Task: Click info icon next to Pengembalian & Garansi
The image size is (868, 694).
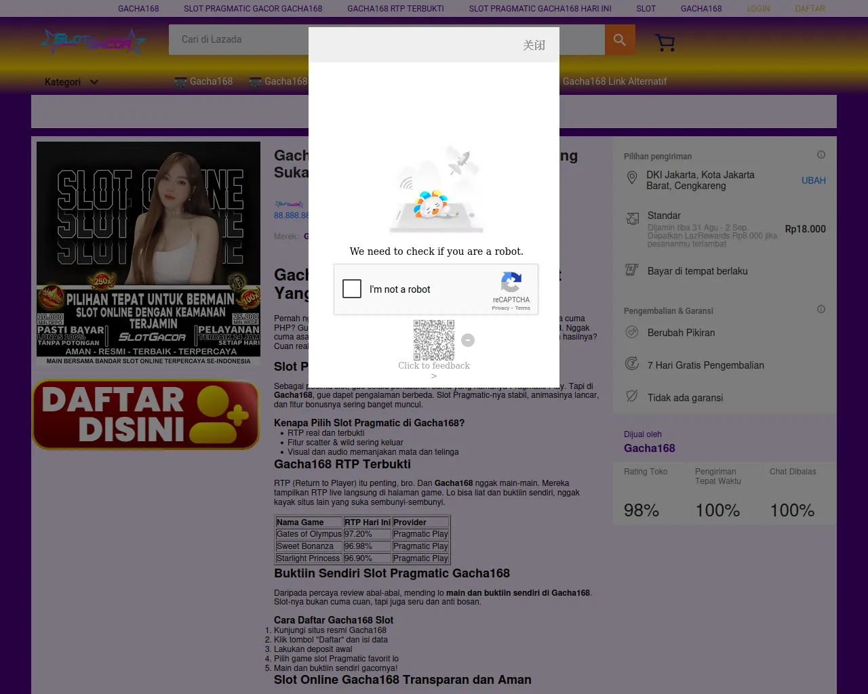Action: coord(821,309)
